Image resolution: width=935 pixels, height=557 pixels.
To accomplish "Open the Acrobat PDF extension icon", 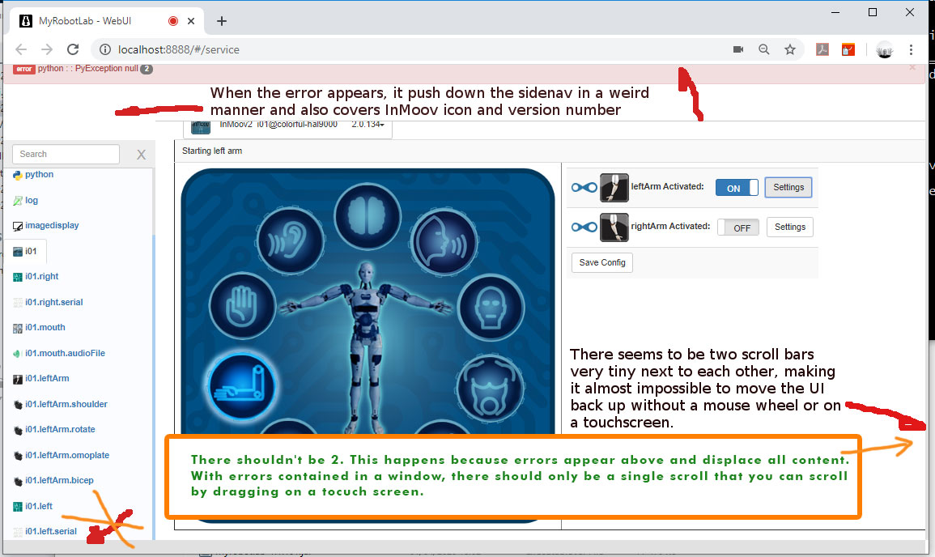I will [822, 49].
